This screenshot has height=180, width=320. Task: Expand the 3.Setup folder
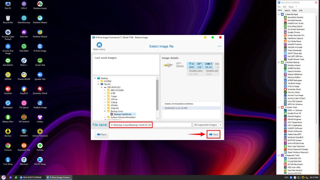[x=105, y=102]
